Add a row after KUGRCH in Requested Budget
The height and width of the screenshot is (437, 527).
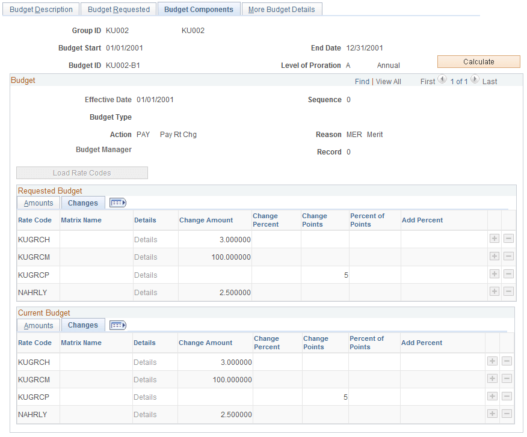[495, 239]
